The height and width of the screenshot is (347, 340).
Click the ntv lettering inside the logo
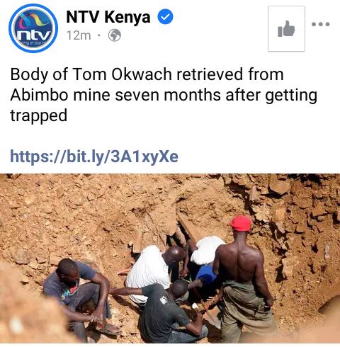[x=35, y=35]
